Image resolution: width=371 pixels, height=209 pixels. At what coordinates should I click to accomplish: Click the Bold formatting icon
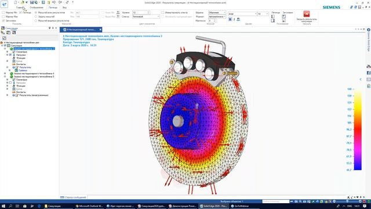tap(230, 19)
